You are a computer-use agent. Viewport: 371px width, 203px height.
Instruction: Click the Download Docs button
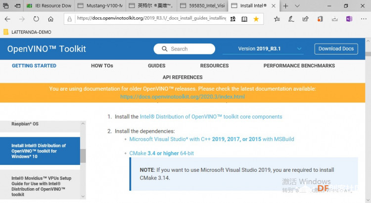336,49
